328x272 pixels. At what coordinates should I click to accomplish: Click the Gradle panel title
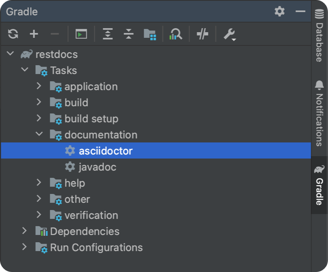pos(22,12)
